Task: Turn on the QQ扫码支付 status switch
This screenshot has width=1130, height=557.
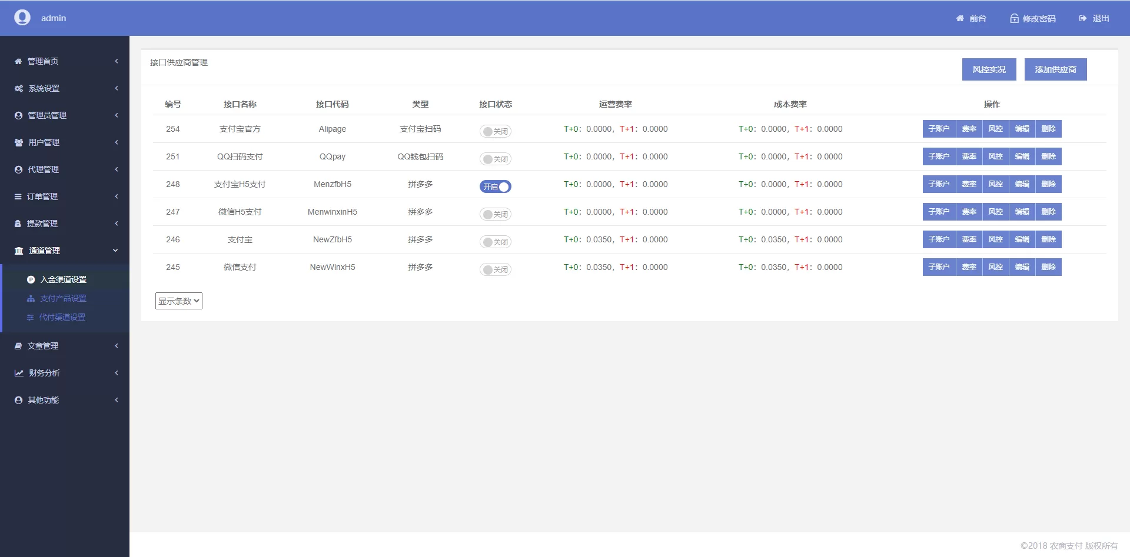Action: pyautogui.click(x=496, y=159)
